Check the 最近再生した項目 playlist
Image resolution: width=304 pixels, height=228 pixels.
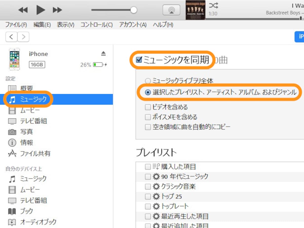[148, 217]
